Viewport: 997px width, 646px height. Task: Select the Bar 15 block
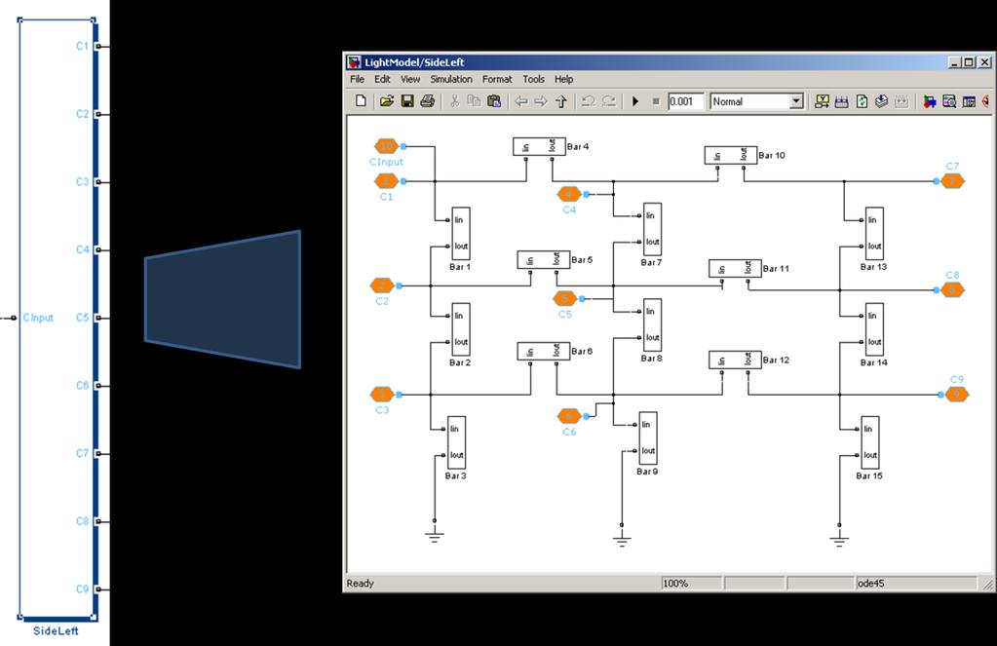pos(870,442)
